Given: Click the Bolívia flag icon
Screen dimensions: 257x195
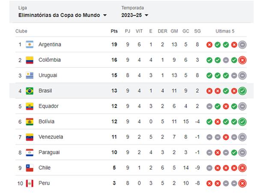Looking at the screenshot, I should click(x=30, y=122).
